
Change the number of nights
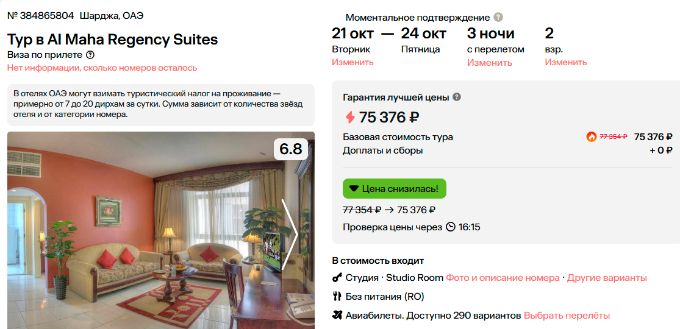[489, 62]
